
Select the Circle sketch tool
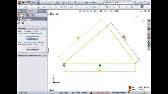50,7
